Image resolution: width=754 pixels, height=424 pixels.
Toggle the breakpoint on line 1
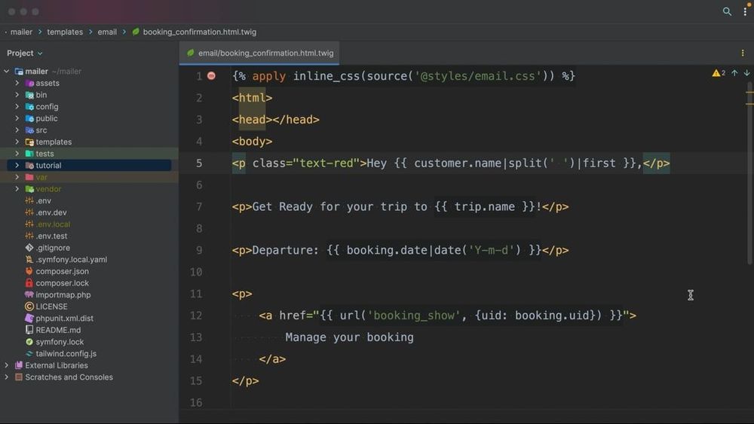pyautogui.click(x=211, y=76)
